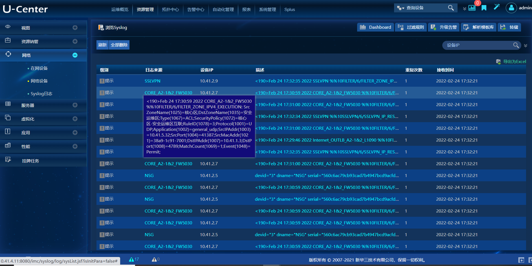Open the device-type selector beside 查询设备
The height and width of the screenshot is (266, 532).
pos(401,8)
